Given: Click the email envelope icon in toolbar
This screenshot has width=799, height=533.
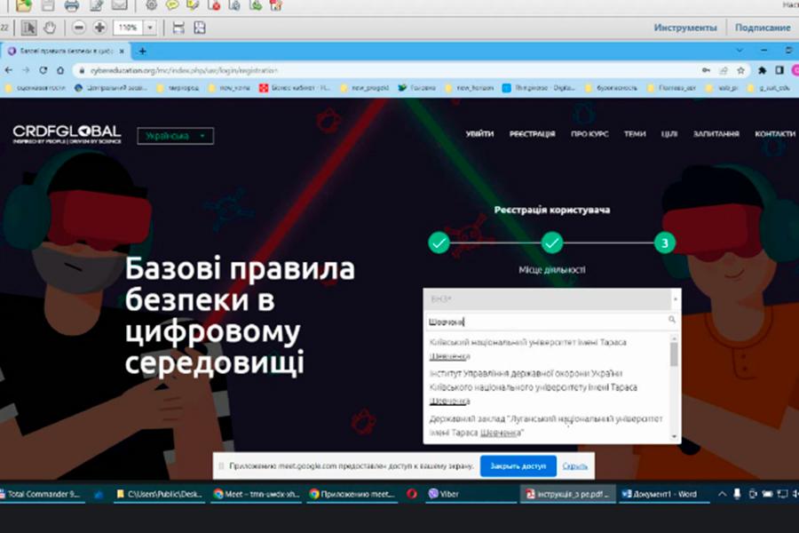Looking at the screenshot, I should point(118,6).
